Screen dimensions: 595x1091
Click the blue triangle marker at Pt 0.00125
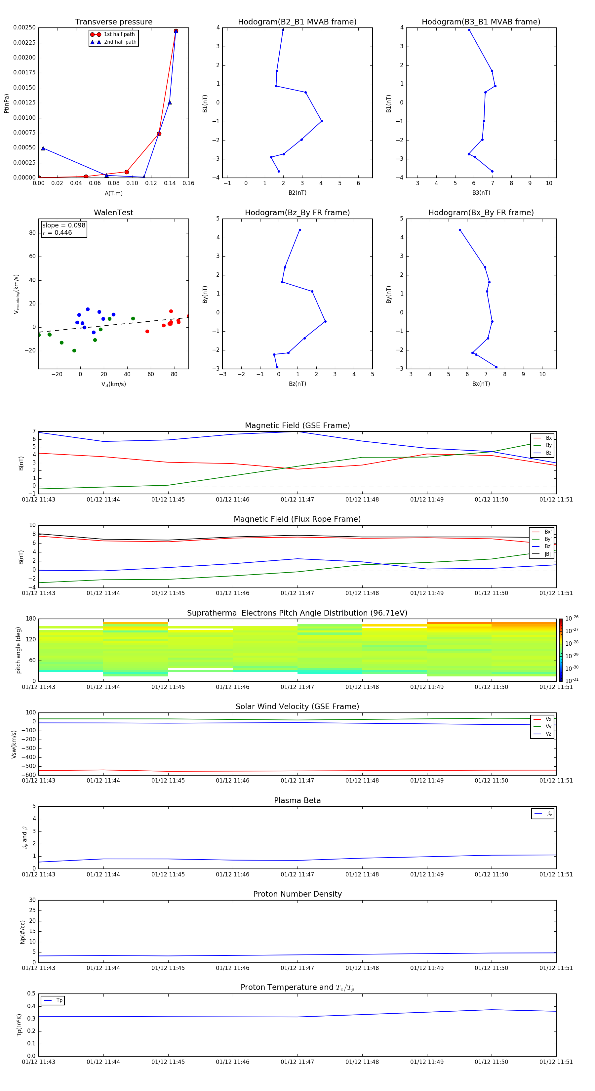[169, 102]
